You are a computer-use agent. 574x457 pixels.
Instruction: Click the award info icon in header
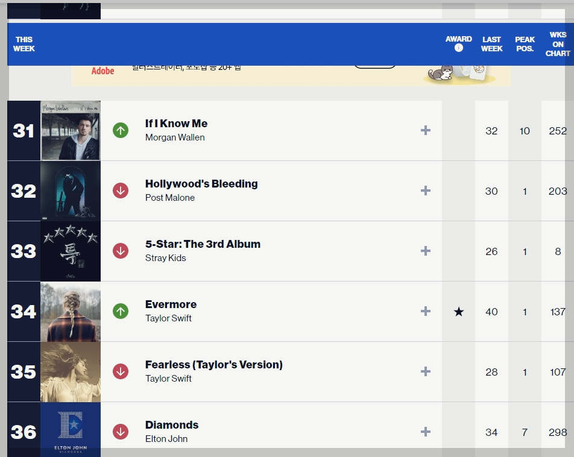[458, 48]
